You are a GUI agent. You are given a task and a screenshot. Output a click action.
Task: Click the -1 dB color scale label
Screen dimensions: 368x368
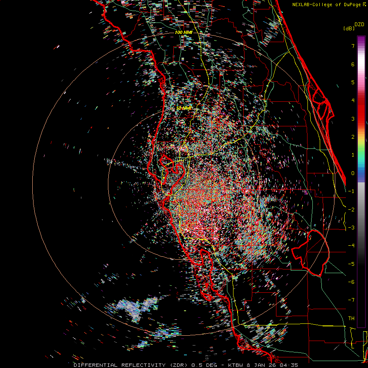[351, 191]
